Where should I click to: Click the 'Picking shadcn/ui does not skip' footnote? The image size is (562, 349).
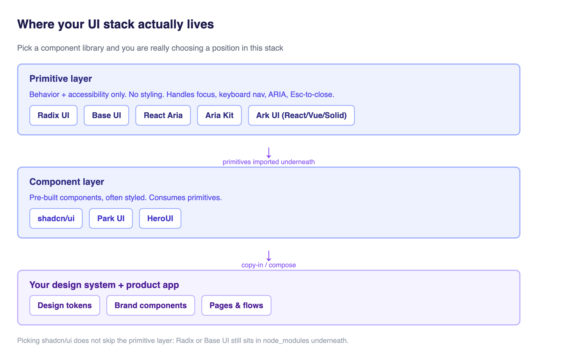[x=183, y=340]
